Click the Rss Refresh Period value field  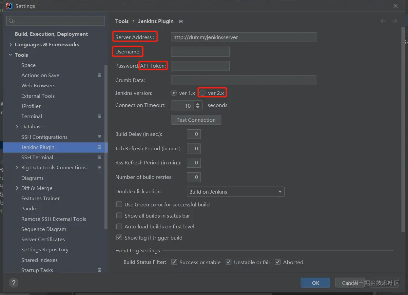click(194, 162)
